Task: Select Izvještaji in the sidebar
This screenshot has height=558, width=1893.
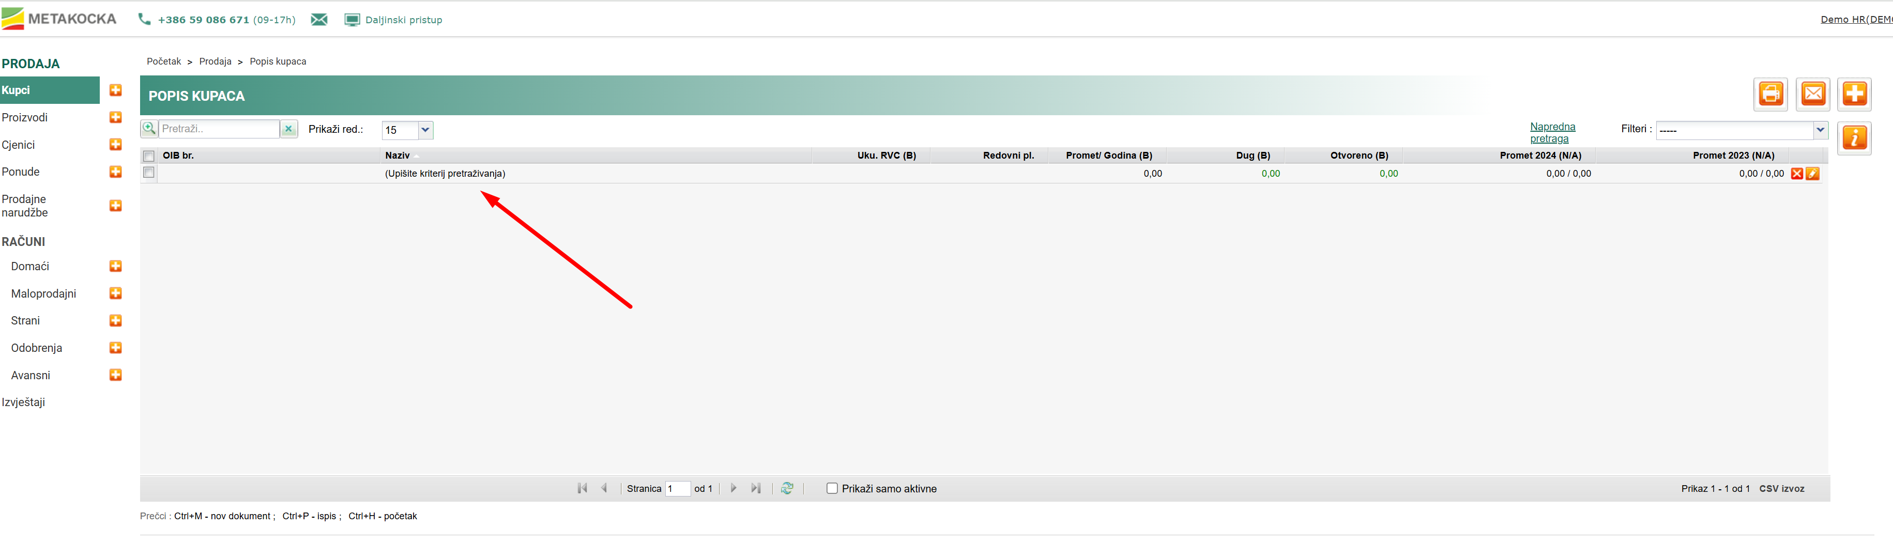Action: click(x=23, y=402)
